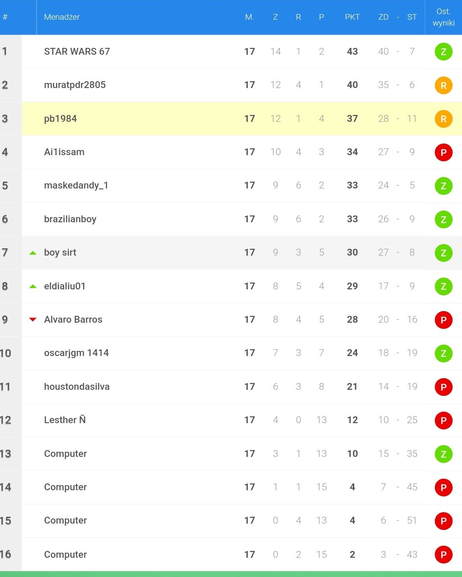Click the # rank column header

click(5, 17)
